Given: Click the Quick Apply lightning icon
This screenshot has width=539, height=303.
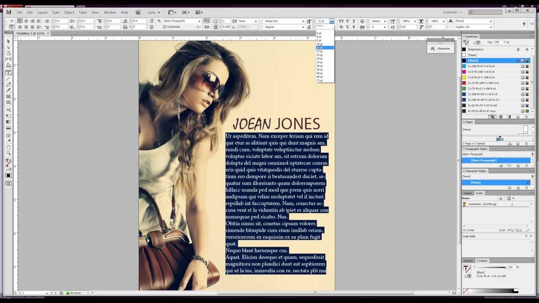Looking at the screenshot, I should pyautogui.click(x=524, y=24).
